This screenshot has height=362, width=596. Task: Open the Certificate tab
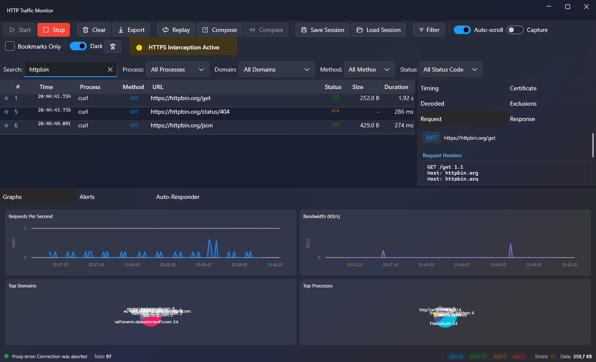pos(551,88)
